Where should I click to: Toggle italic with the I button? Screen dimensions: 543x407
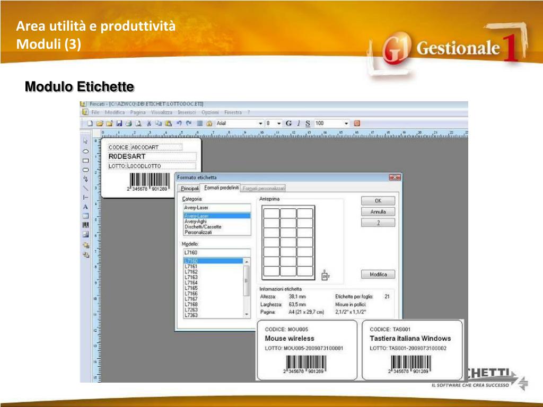298,123
